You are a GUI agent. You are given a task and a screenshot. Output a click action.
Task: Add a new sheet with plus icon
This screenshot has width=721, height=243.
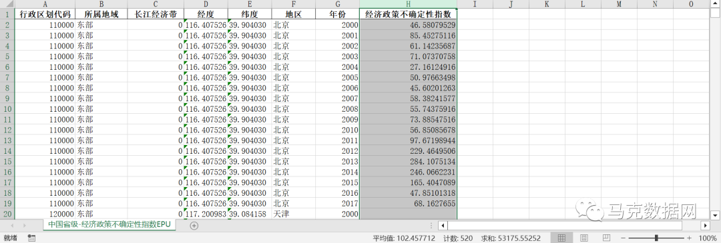(194, 226)
